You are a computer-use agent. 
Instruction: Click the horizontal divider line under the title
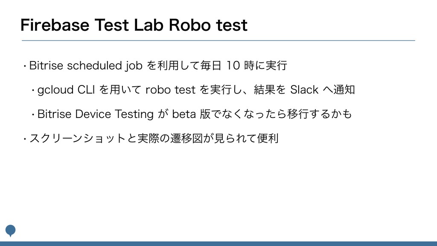(218, 41)
